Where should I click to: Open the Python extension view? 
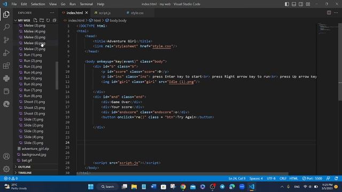[x=6, y=78]
